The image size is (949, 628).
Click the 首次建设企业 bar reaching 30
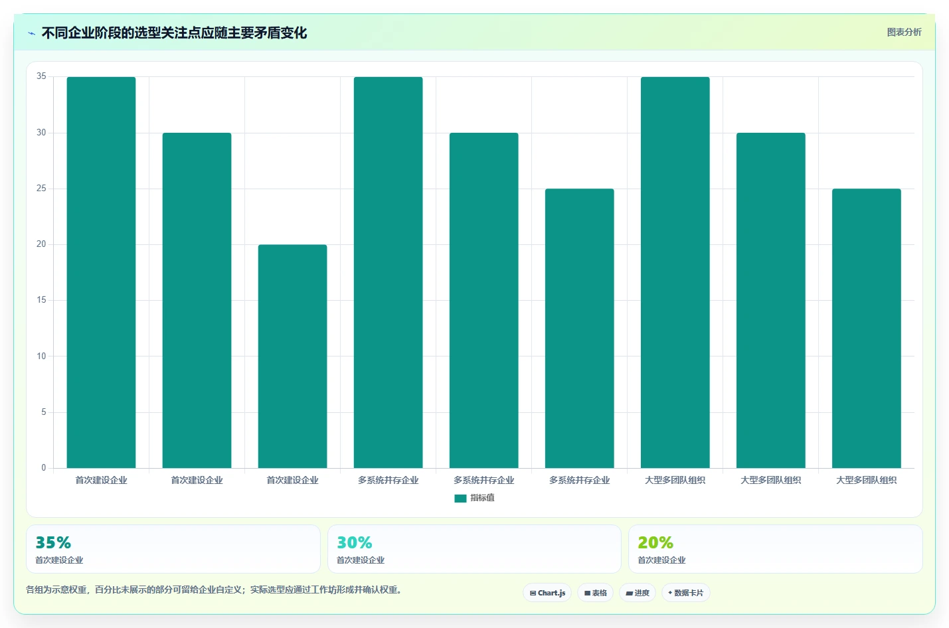(x=197, y=300)
